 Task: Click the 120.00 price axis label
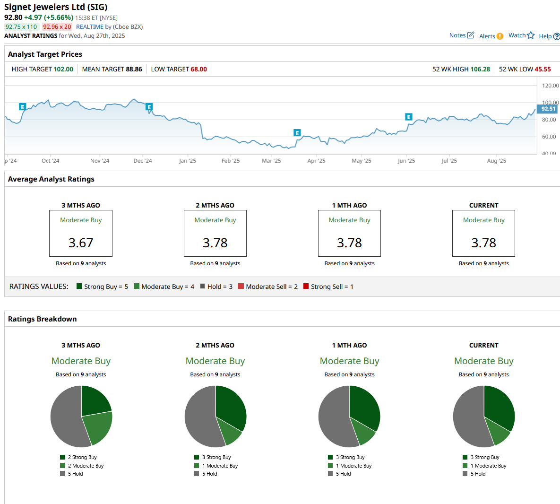(x=551, y=86)
